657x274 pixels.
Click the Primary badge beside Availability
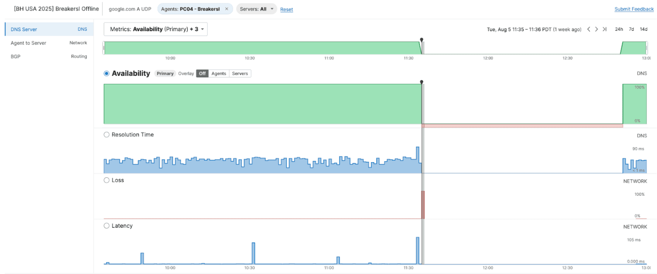pos(165,74)
